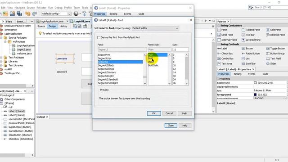Image resolution: width=288 pixels, height=162 pixels.
Task: Click the Save All toolbar icon
Action: click(x=19, y=14)
